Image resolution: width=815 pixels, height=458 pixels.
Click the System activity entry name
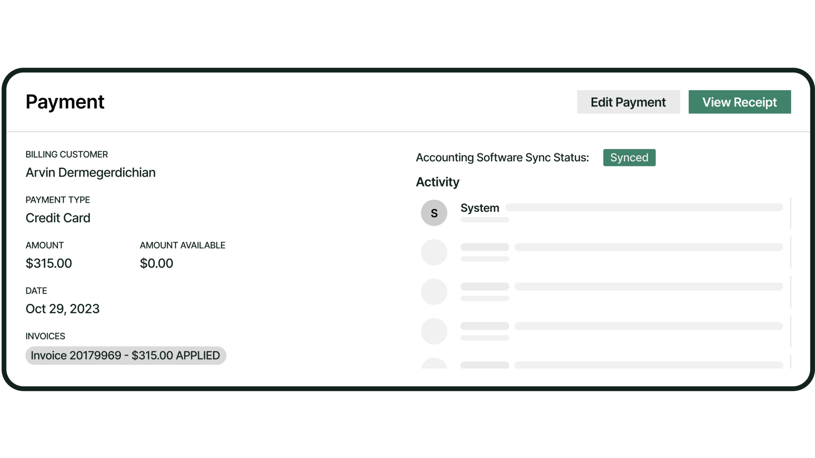tap(480, 208)
